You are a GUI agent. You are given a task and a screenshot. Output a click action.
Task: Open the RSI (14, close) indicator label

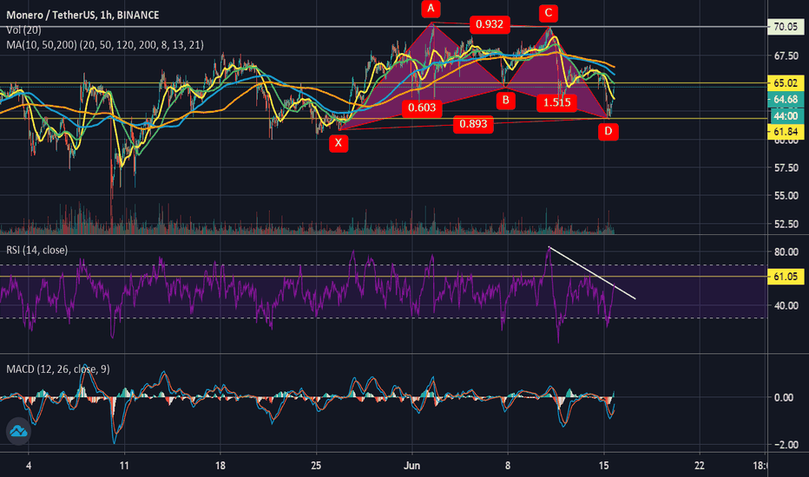pos(36,250)
